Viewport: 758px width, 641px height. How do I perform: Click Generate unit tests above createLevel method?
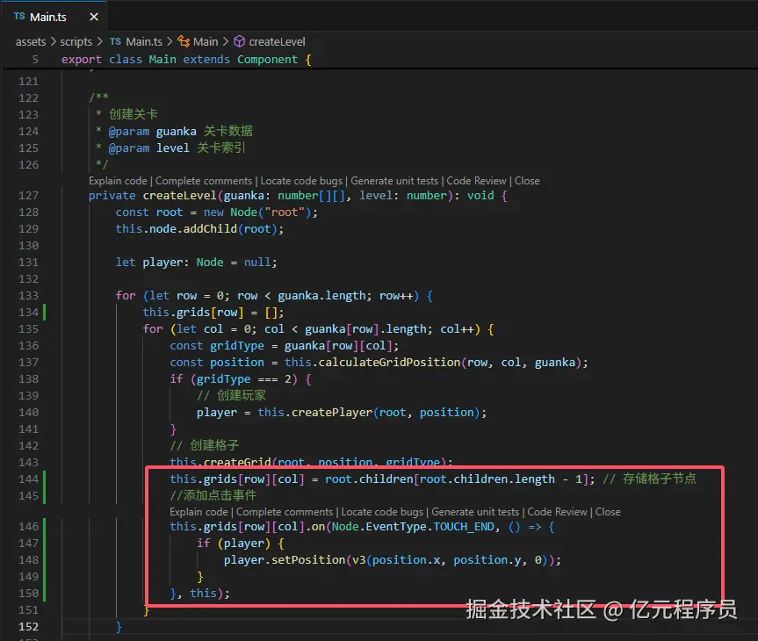(x=394, y=181)
